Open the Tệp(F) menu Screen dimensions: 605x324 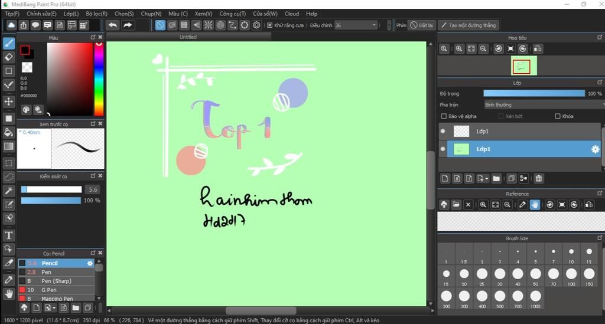[12, 14]
